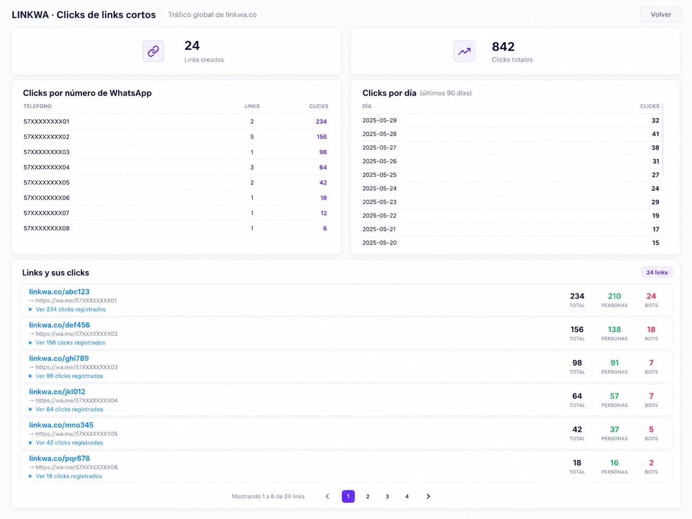
Task: Open the linkwa.co/def456 short link
Action: tap(59, 325)
